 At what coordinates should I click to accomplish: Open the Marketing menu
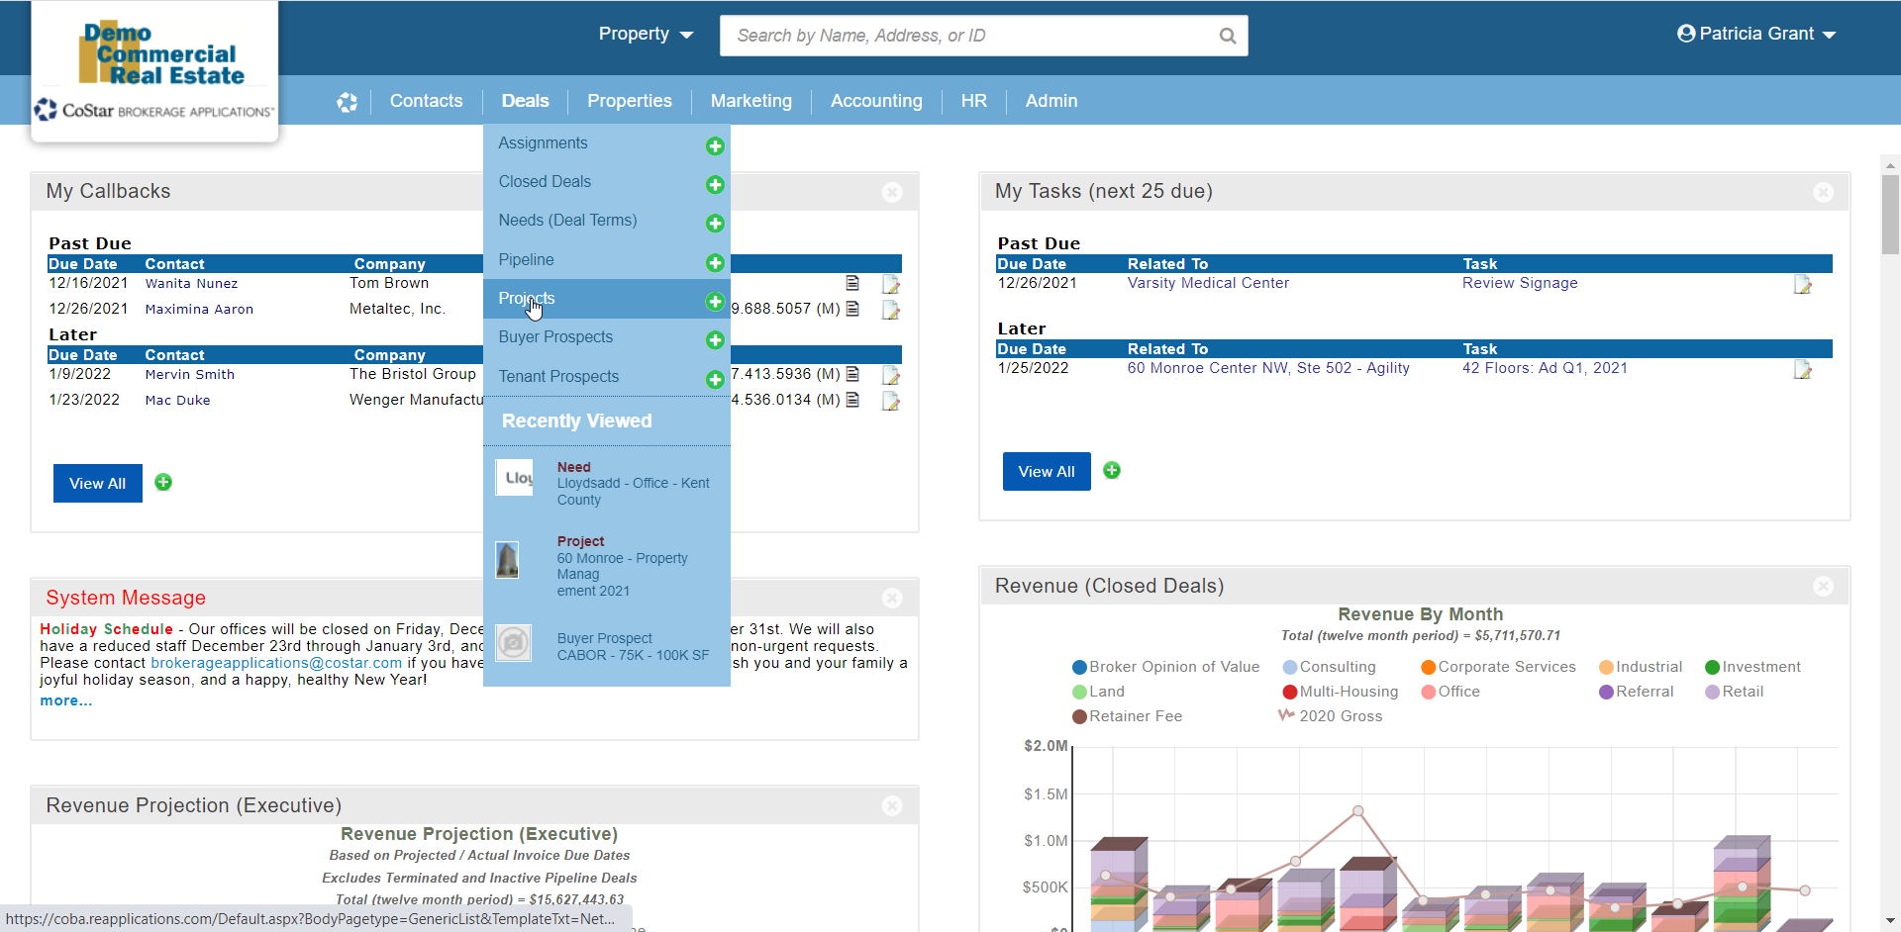click(750, 101)
